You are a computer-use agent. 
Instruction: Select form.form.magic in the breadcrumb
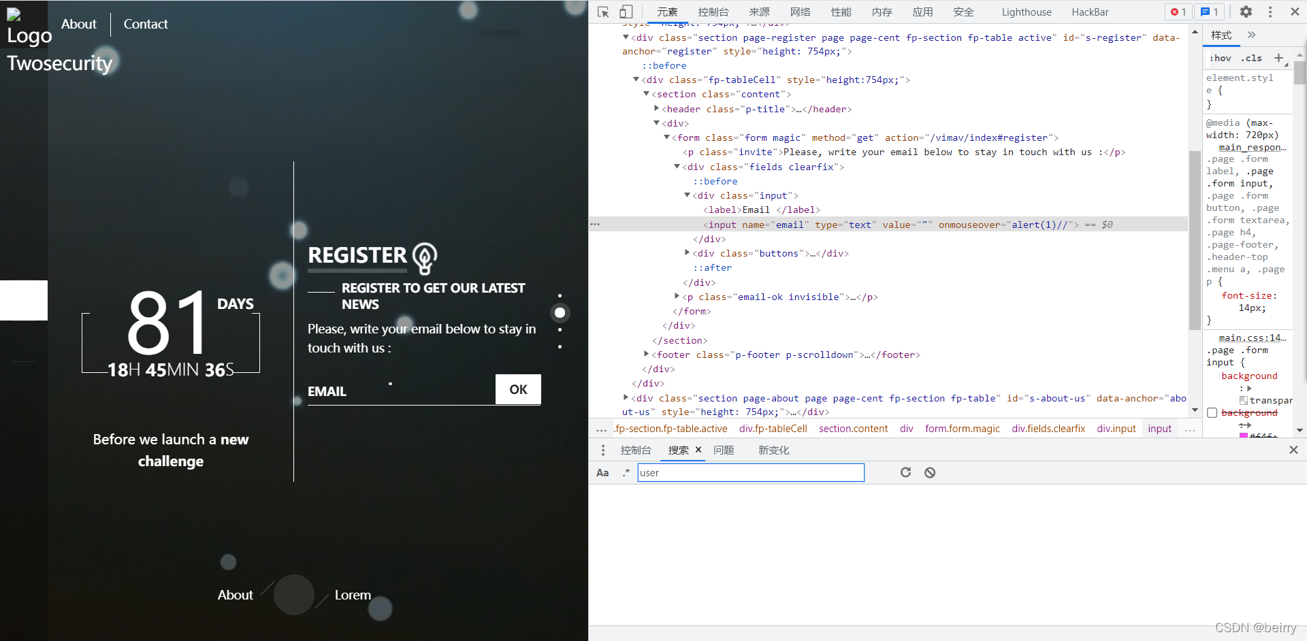pos(963,429)
